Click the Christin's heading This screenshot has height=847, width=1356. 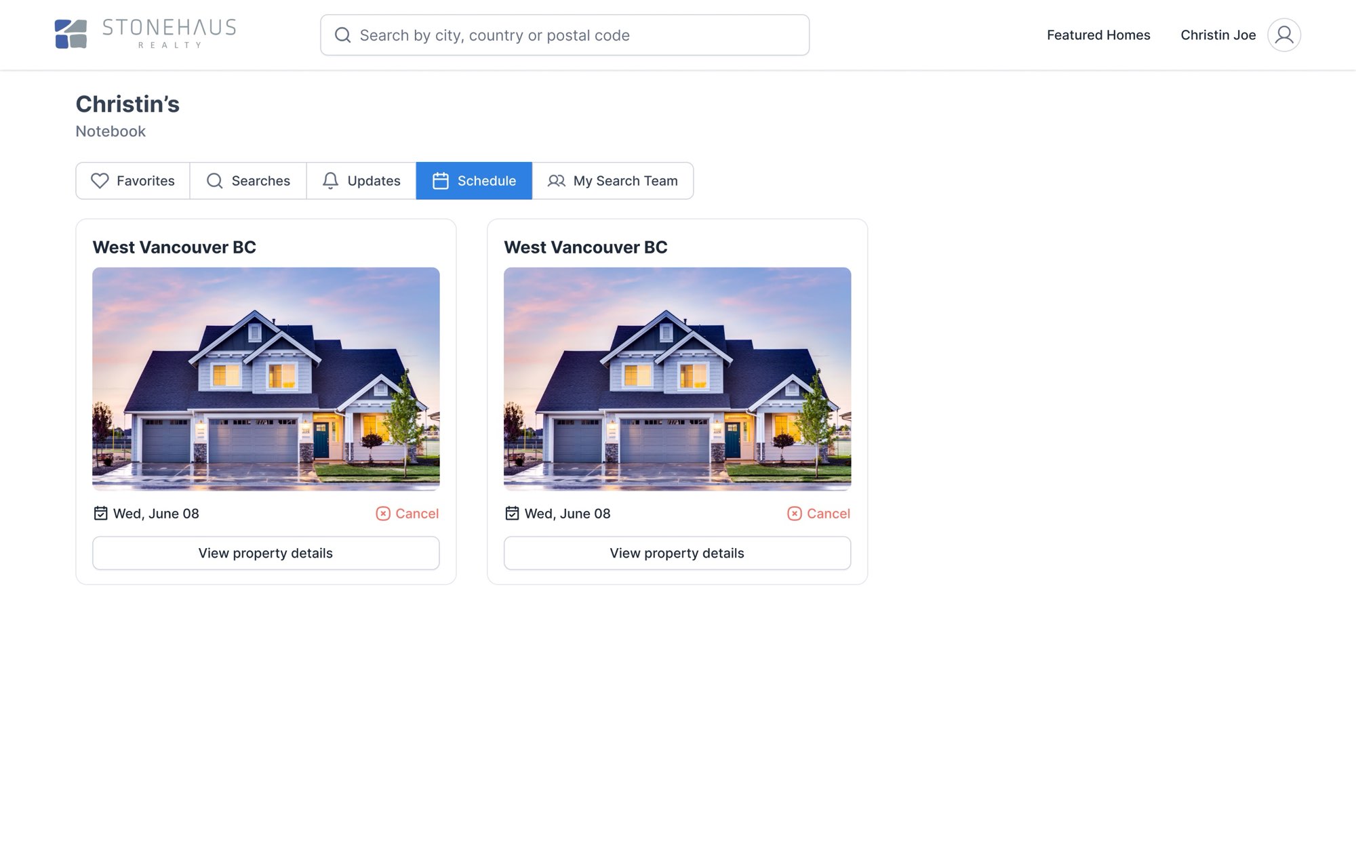(x=127, y=104)
